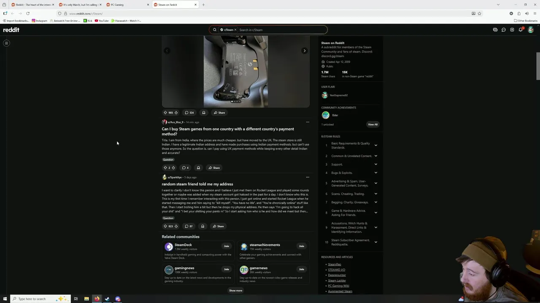Bookmark this page with star icon
Screen dimensions: 540x303
tap(480, 13)
